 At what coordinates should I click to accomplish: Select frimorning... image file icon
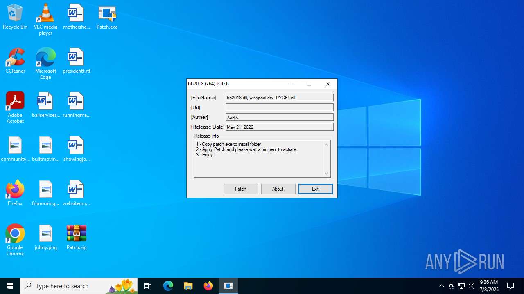46,194
